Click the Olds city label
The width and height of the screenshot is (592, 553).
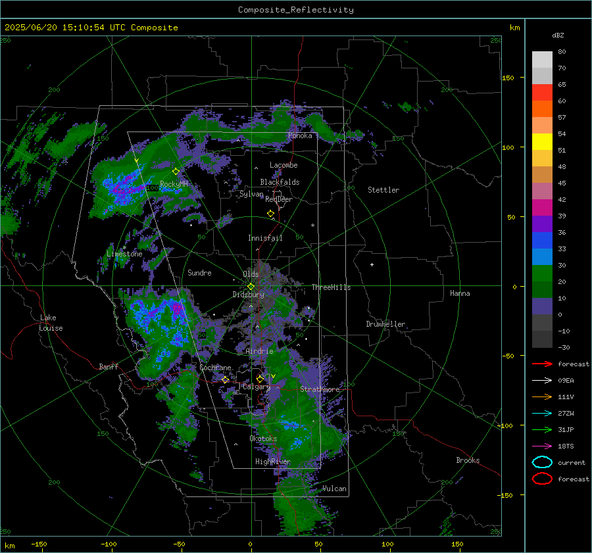(x=251, y=274)
